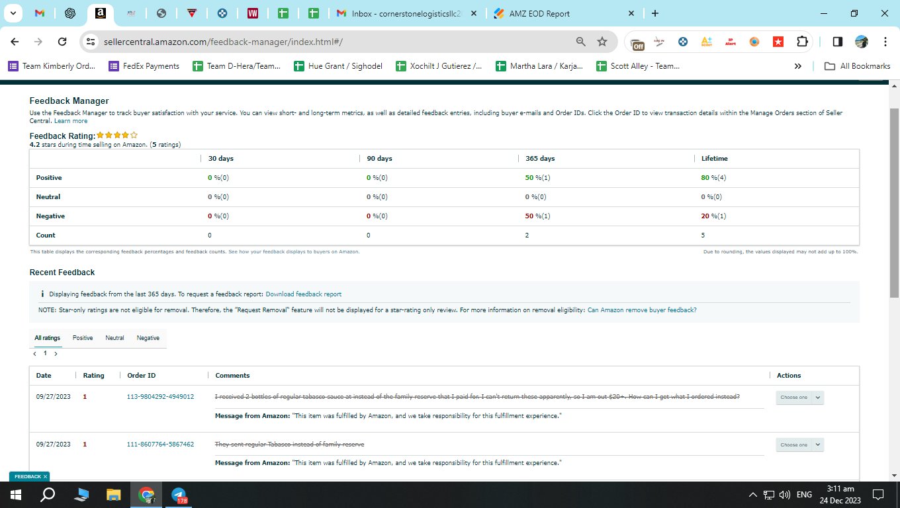Screen dimensions: 900x508
Task: Open the Martha Lara / Karja... bookmark
Action: (539, 66)
